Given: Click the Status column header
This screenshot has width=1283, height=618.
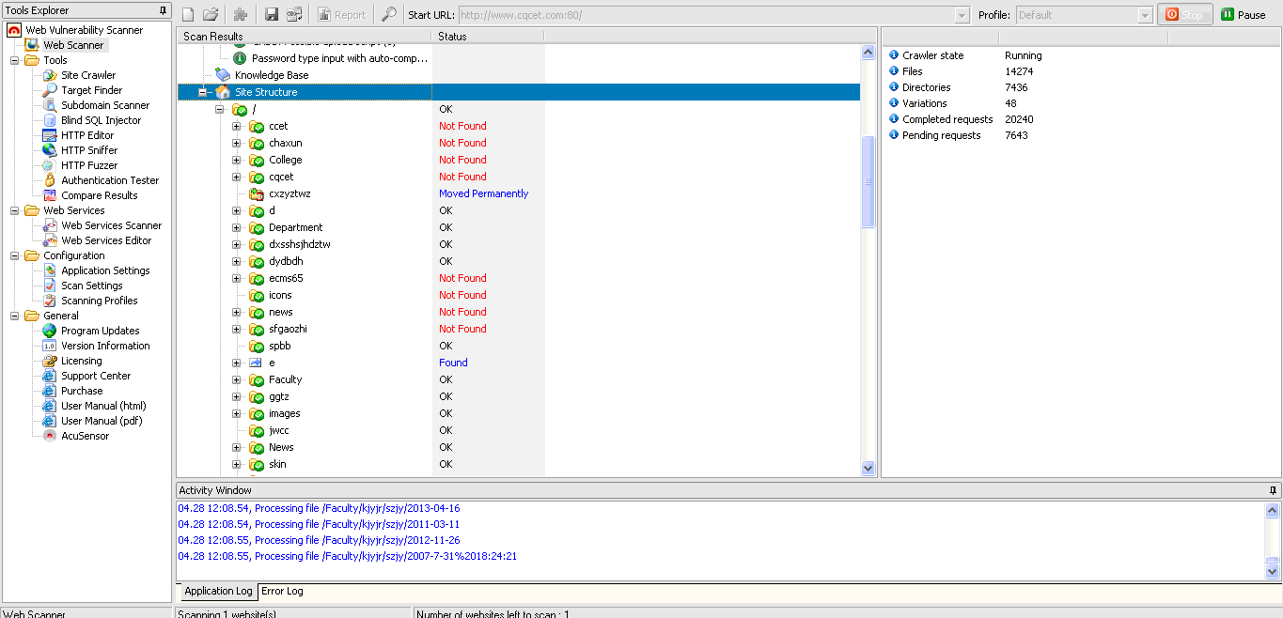Looking at the screenshot, I should pyautogui.click(x=488, y=37).
